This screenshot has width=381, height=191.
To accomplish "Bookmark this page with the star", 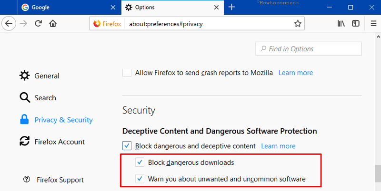I will (297, 23).
